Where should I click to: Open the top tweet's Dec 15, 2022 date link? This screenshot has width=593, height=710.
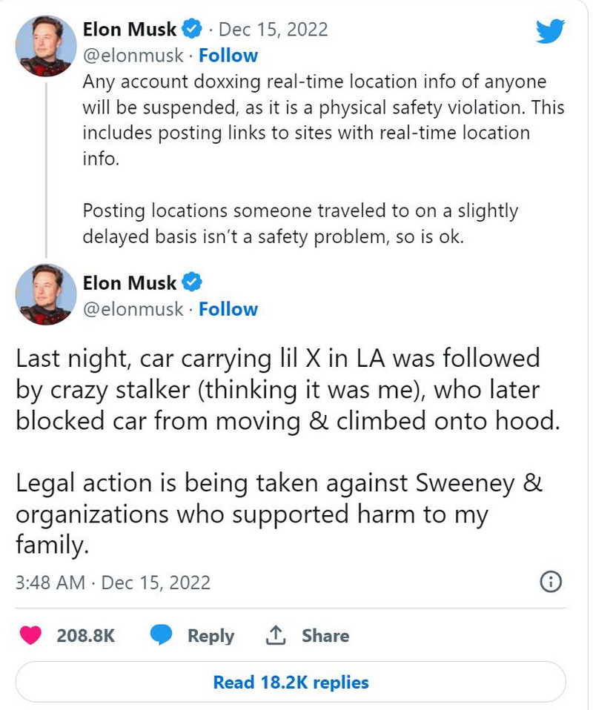pos(274,30)
